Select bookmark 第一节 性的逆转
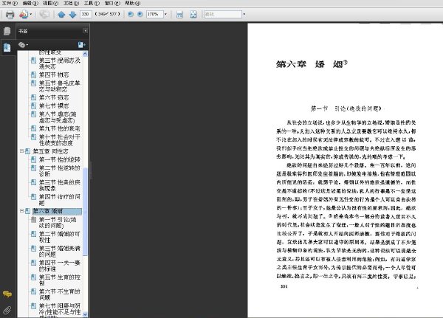 click(60, 159)
